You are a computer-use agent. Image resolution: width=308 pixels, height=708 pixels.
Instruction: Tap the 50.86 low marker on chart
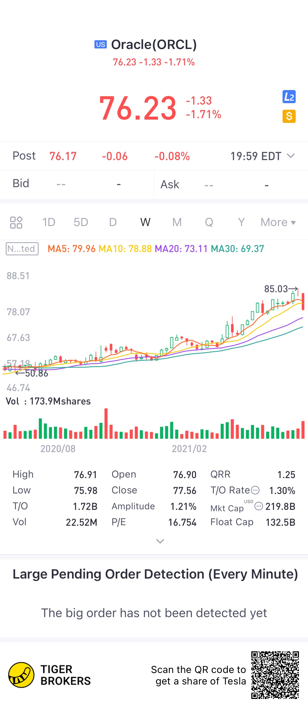click(x=31, y=373)
